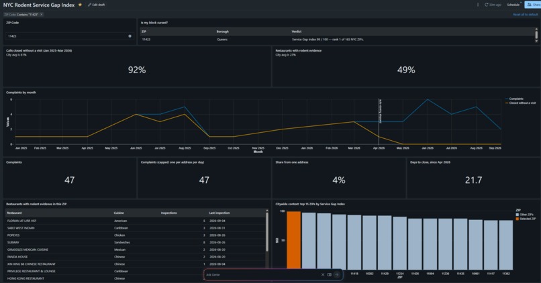Click the bar for ZIP 11236

point(446,243)
